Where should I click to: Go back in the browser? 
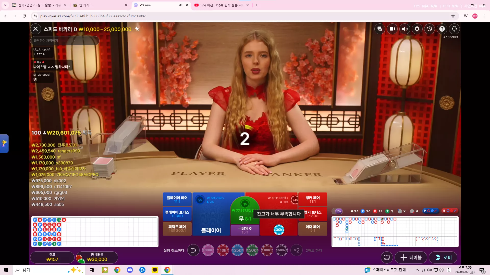(x=6, y=16)
